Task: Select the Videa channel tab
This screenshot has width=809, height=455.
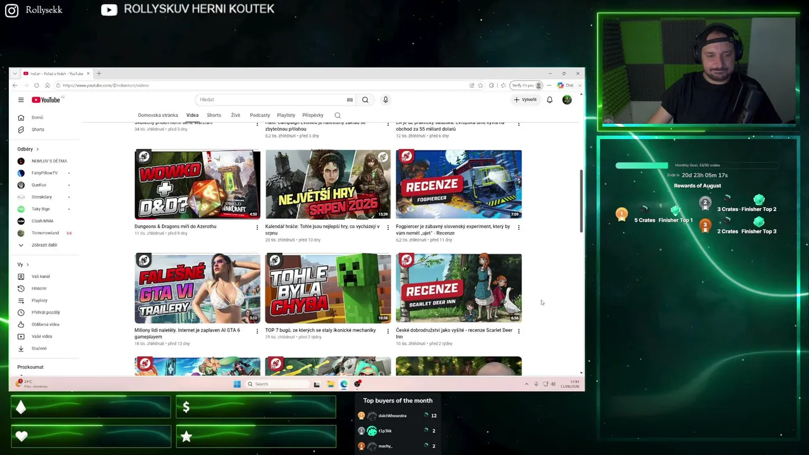Action: coord(192,116)
